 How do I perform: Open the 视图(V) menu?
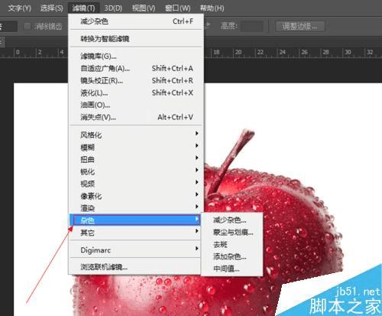point(144,8)
